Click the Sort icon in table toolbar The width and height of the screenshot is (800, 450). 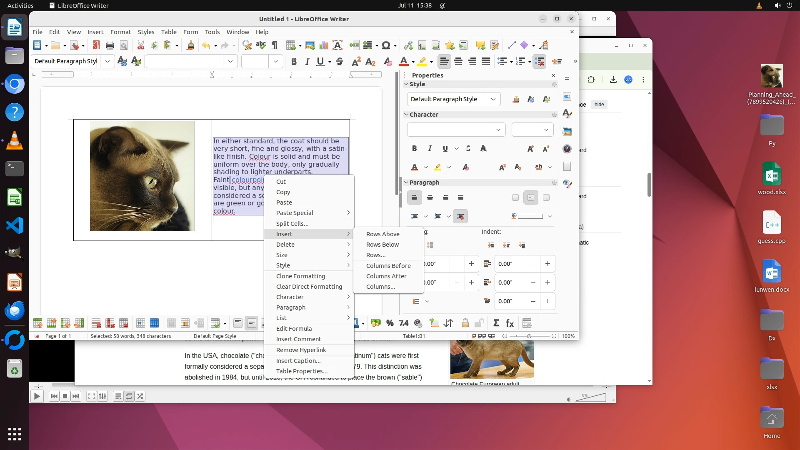pyautogui.click(x=448, y=323)
